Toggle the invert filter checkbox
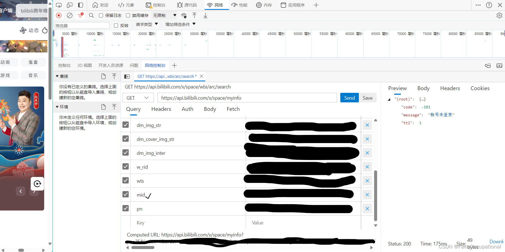This screenshot has width=505, height=252. (116, 25)
